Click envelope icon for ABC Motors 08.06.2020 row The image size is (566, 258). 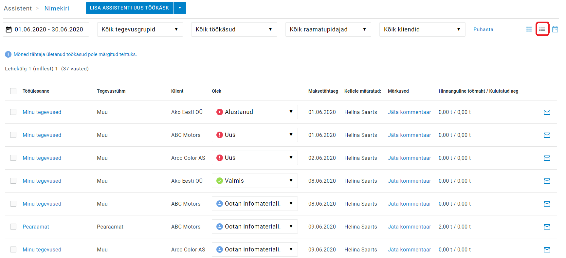547,204
